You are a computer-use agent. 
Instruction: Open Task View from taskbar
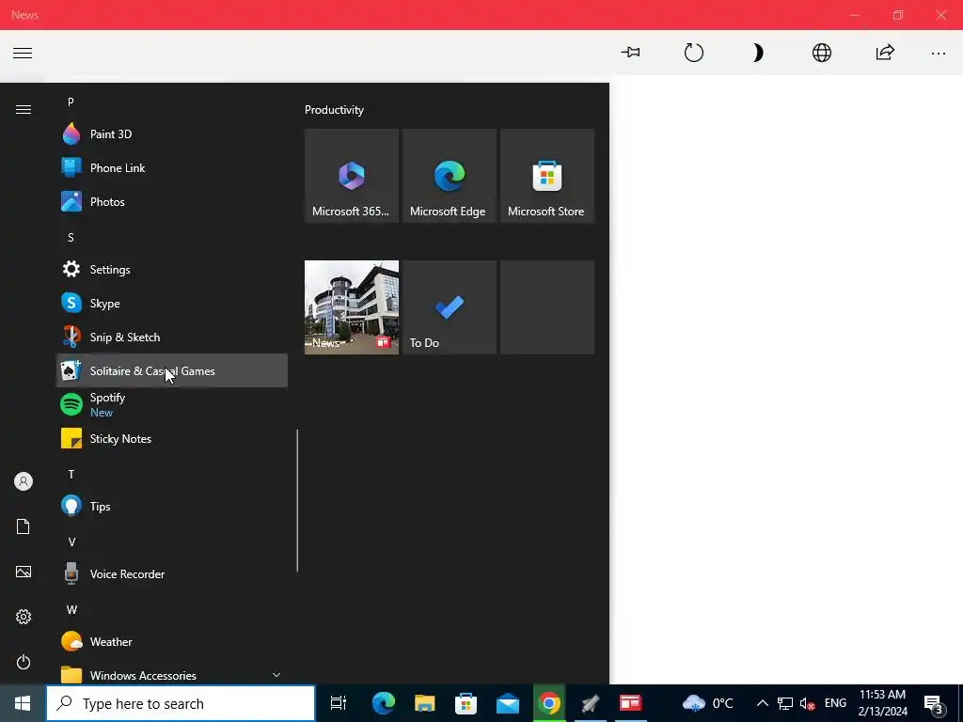pyautogui.click(x=339, y=703)
